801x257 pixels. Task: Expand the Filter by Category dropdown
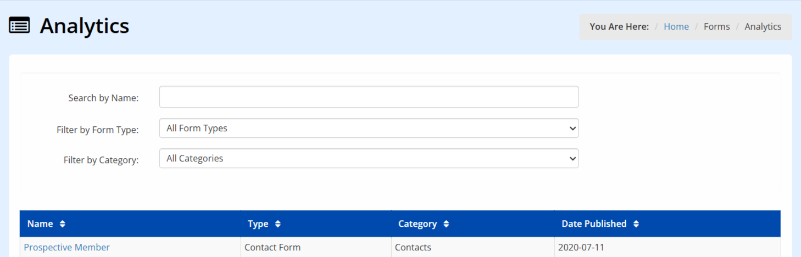tap(369, 158)
